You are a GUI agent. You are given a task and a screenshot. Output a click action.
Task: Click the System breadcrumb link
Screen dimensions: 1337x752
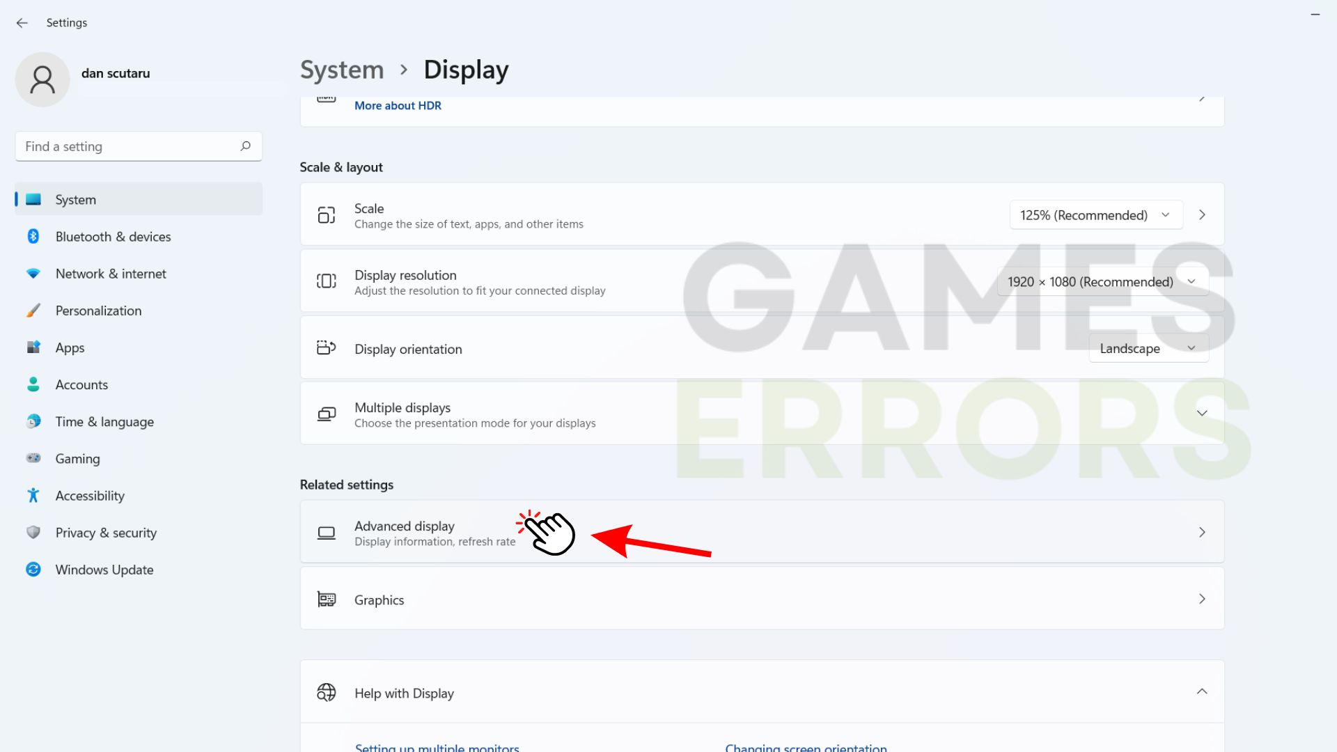342,70
